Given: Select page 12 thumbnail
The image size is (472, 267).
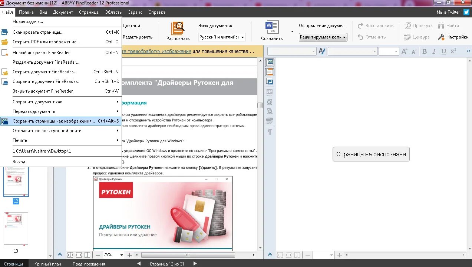Looking at the screenshot, I should (x=16, y=181).
